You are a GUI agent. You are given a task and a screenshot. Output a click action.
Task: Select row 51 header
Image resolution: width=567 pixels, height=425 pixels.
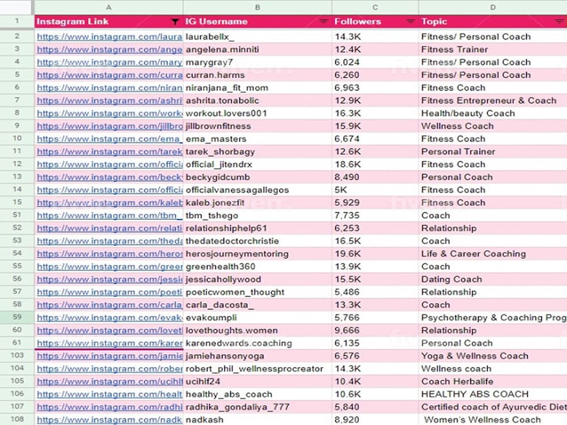point(17,215)
